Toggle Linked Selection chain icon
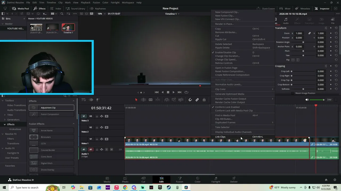Screen dimensions: 341x191 point(197,100)
